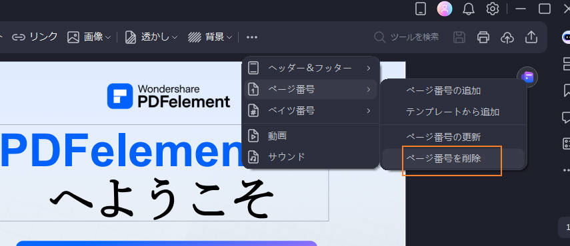Choose ページ番号の更新
The width and height of the screenshot is (570, 246).
[453, 138]
